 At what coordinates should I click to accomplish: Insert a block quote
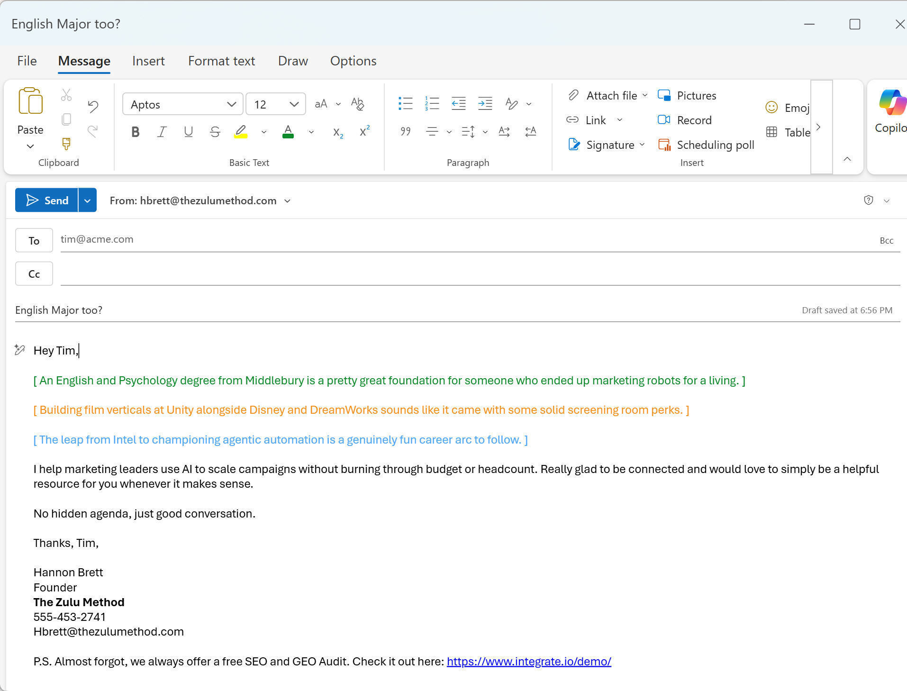tap(406, 131)
